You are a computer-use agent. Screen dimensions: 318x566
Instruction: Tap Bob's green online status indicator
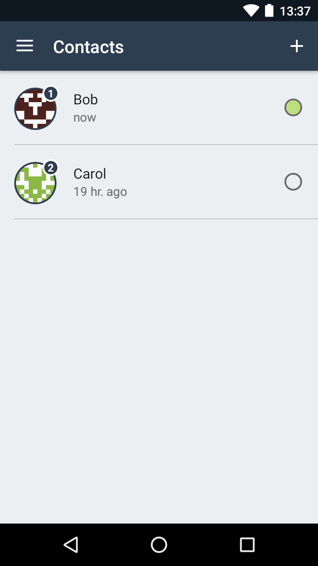point(293,107)
